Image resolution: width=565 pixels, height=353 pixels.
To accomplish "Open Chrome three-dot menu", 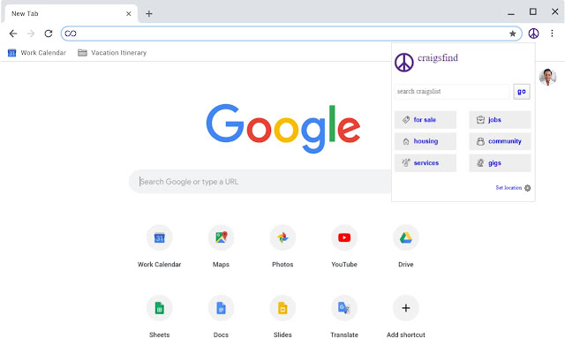I will click(x=552, y=34).
